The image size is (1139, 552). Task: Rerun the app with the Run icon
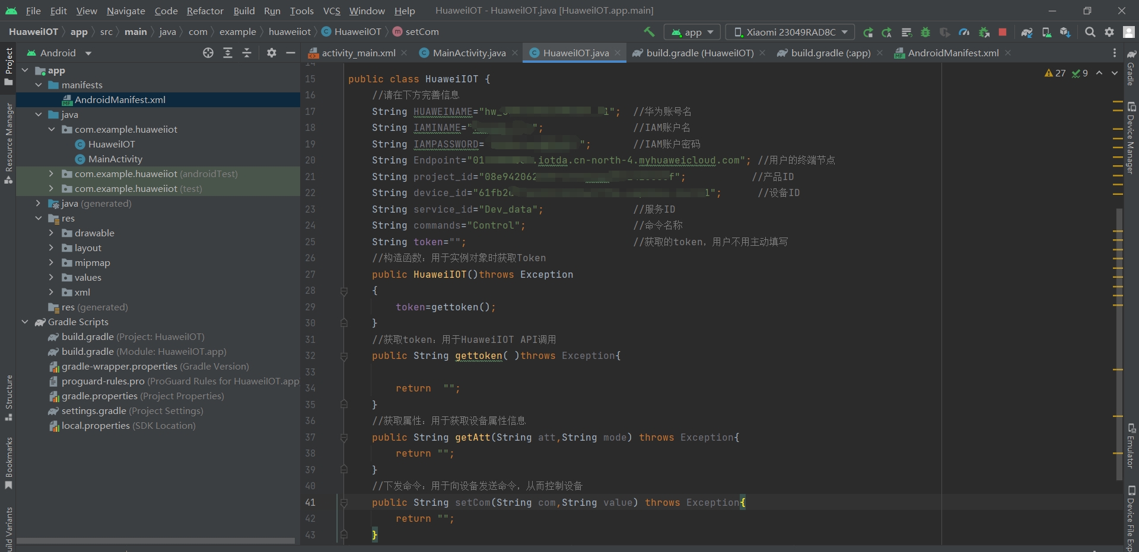coord(868,32)
